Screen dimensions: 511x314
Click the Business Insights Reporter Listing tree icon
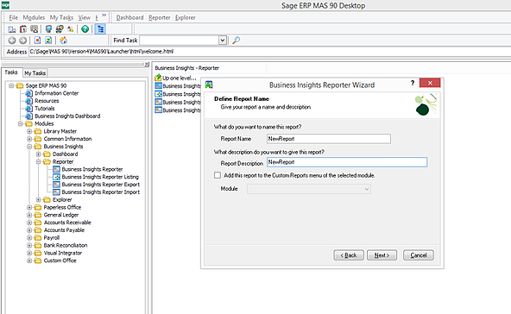[x=57, y=177]
